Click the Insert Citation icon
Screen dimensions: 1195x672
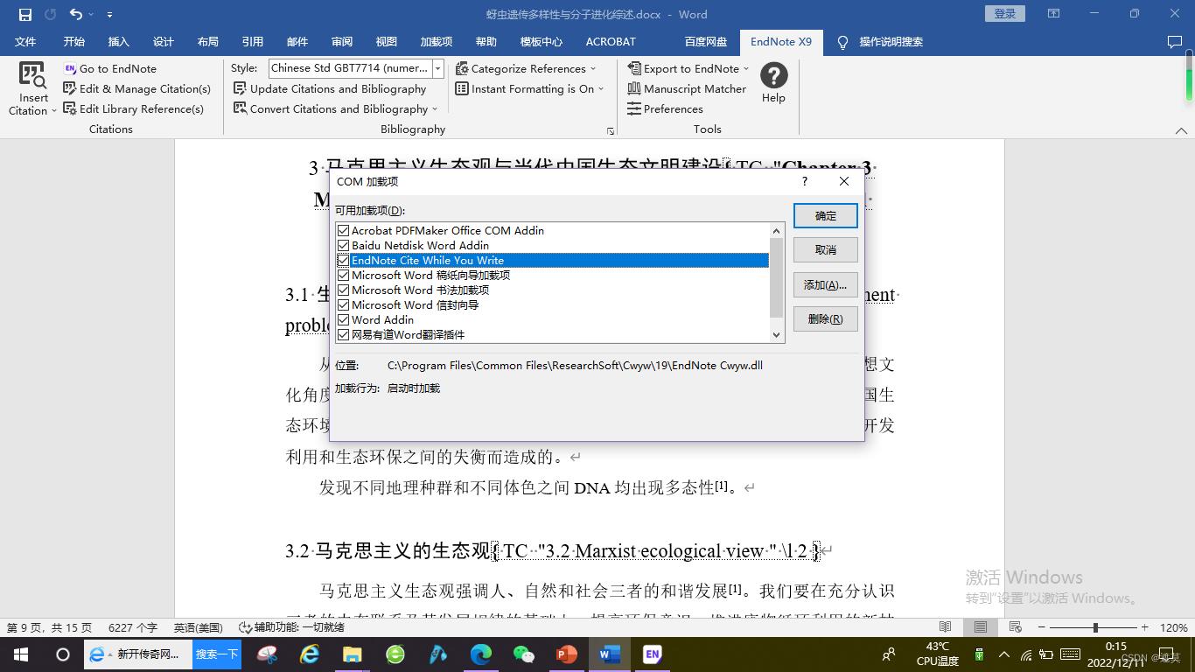click(x=33, y=75)
